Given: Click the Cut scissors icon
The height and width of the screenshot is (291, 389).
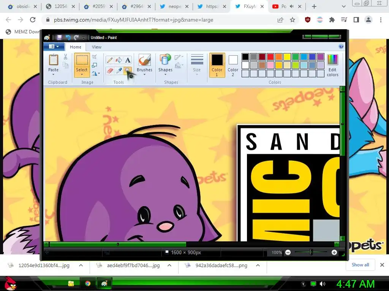Looking at the screenshot, I should 65,57.
